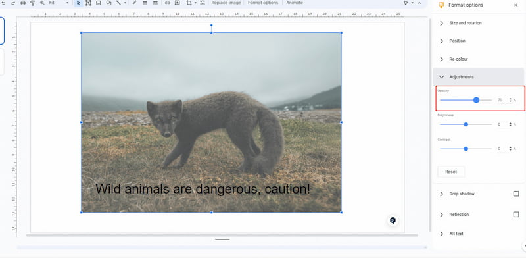The width and height of the screenshot is (526, 258).
Task: Select the Crop image tool
Action: coord(189,3)
